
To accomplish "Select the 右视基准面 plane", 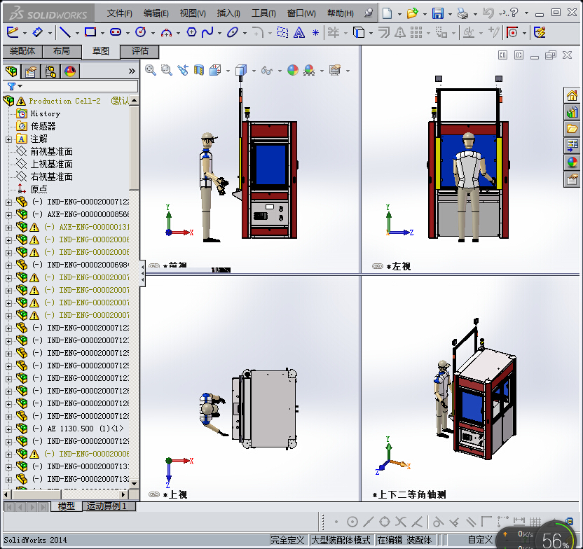I will 51,176.
